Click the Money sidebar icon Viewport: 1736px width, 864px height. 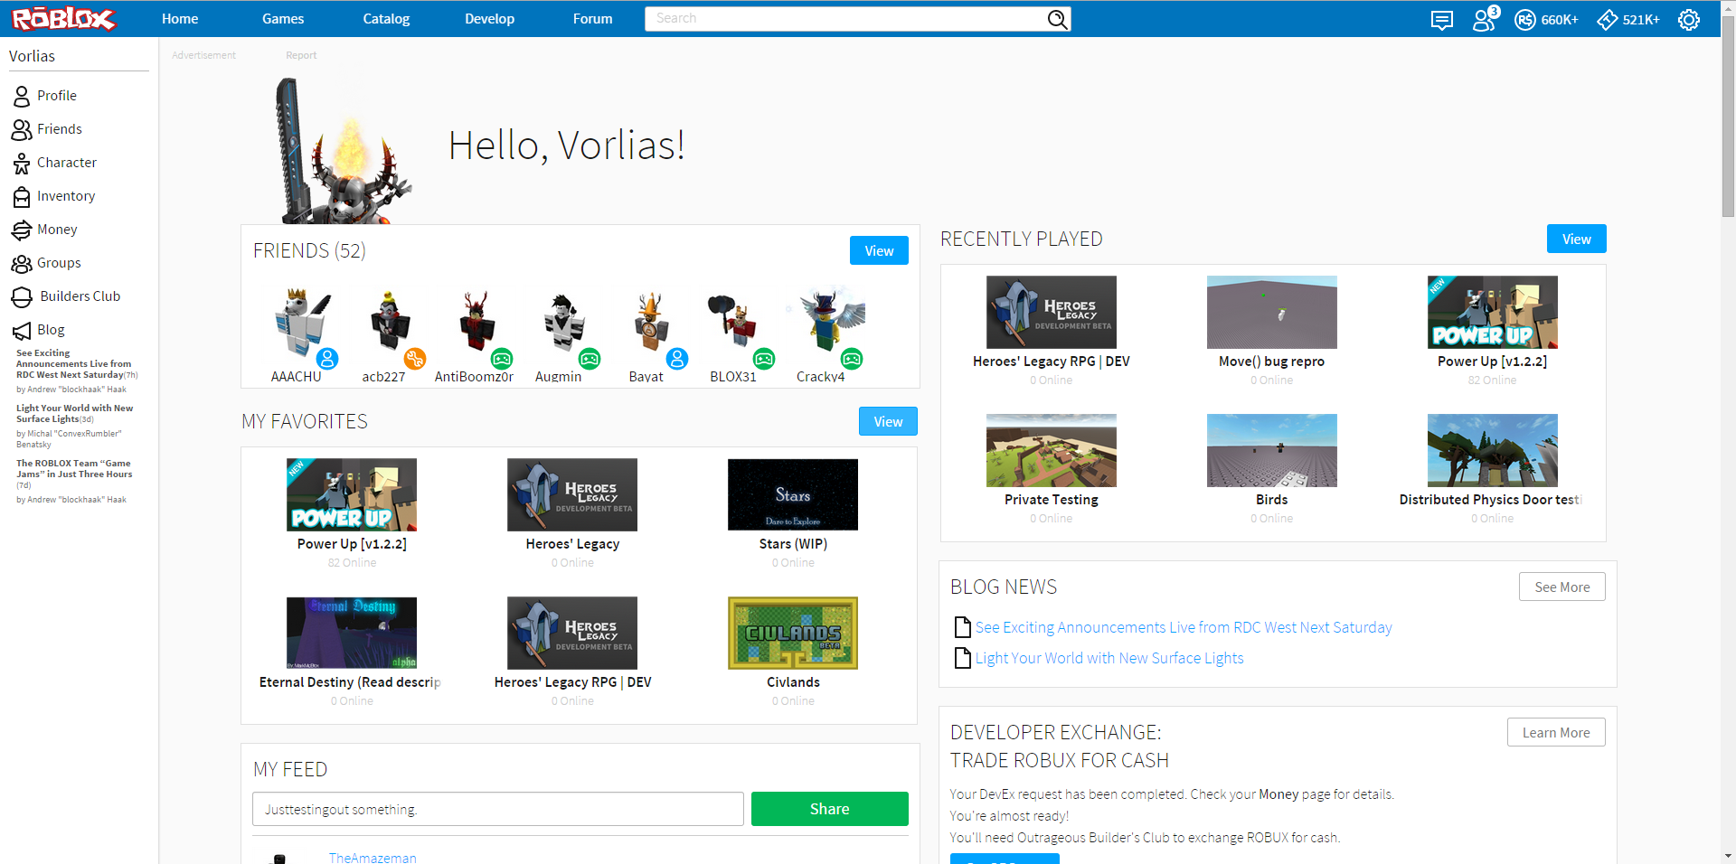(22, 230)
